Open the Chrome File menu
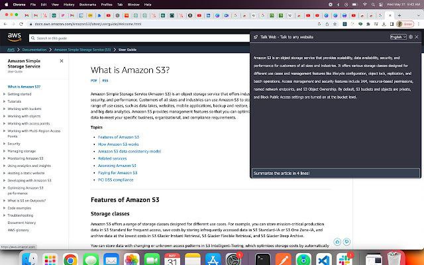Viewport: 424px width, 265px height. pos(33,5)
